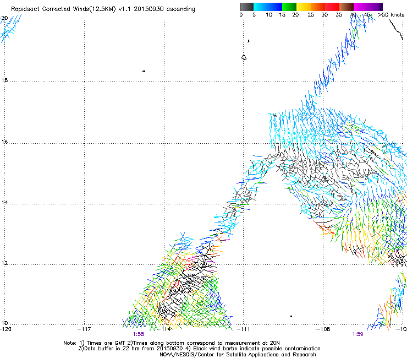
Task: Click the latitude label '12' on left axis
Action: 4,263
